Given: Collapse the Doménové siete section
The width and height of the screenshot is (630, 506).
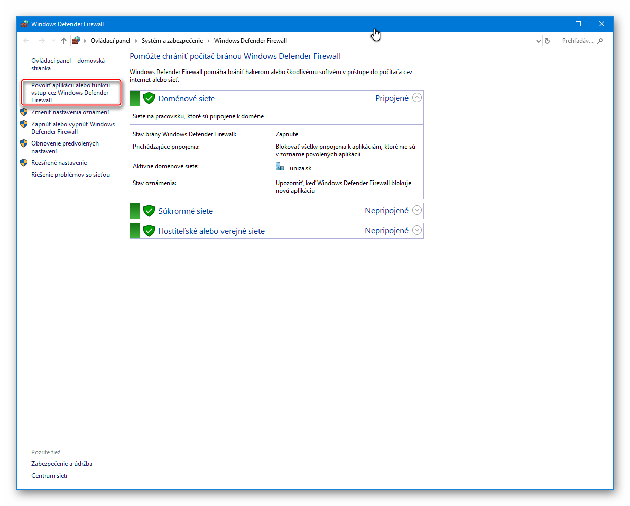Looking at the screenshot, I should click(x=417, y=98).
